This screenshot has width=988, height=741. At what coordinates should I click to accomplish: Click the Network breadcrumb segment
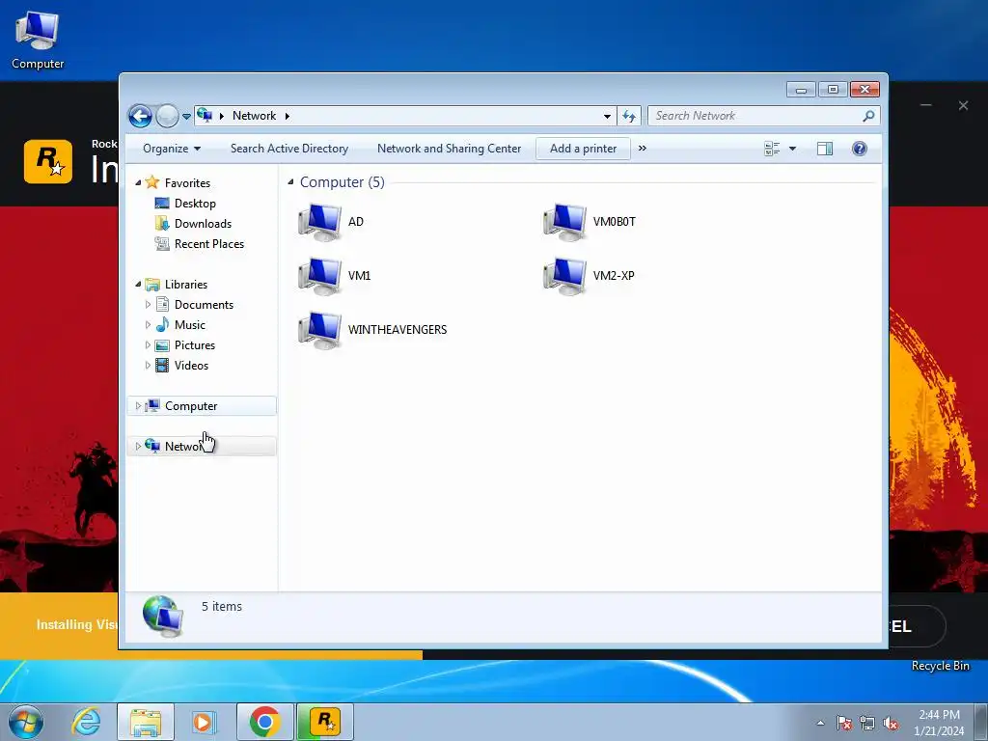pyautogui.click(x=254, y=116)
